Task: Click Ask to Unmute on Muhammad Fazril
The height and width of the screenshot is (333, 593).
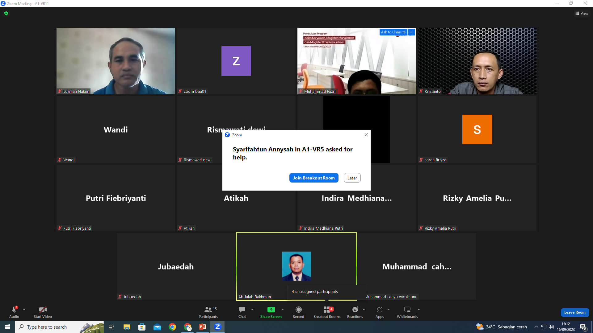Action: [393, 32]
